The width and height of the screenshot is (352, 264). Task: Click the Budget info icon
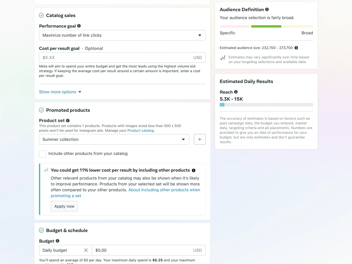[x=57, y=241]
